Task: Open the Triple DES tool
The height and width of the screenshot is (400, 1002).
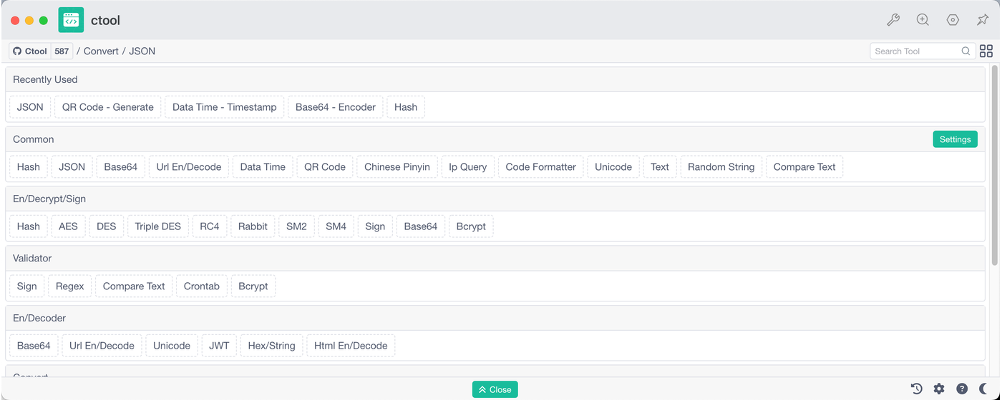Action: (158, 226)
